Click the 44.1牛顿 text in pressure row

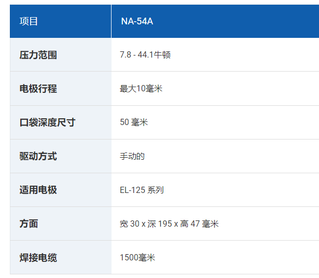[x=154, y=55]
